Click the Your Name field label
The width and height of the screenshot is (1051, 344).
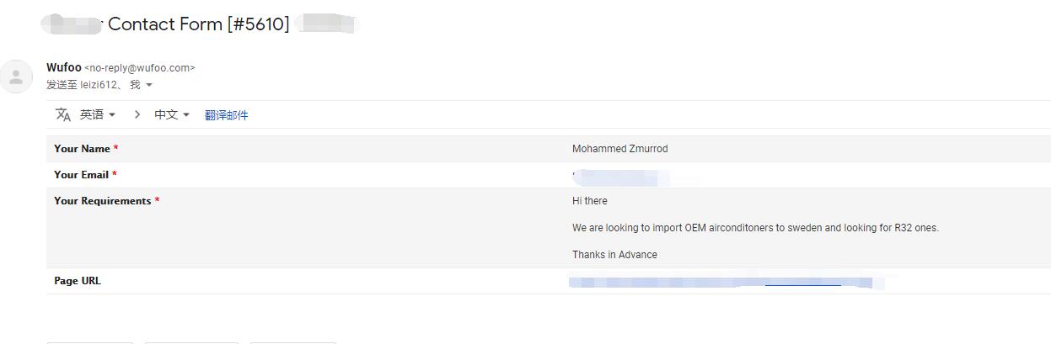click(x=82, y=149)
